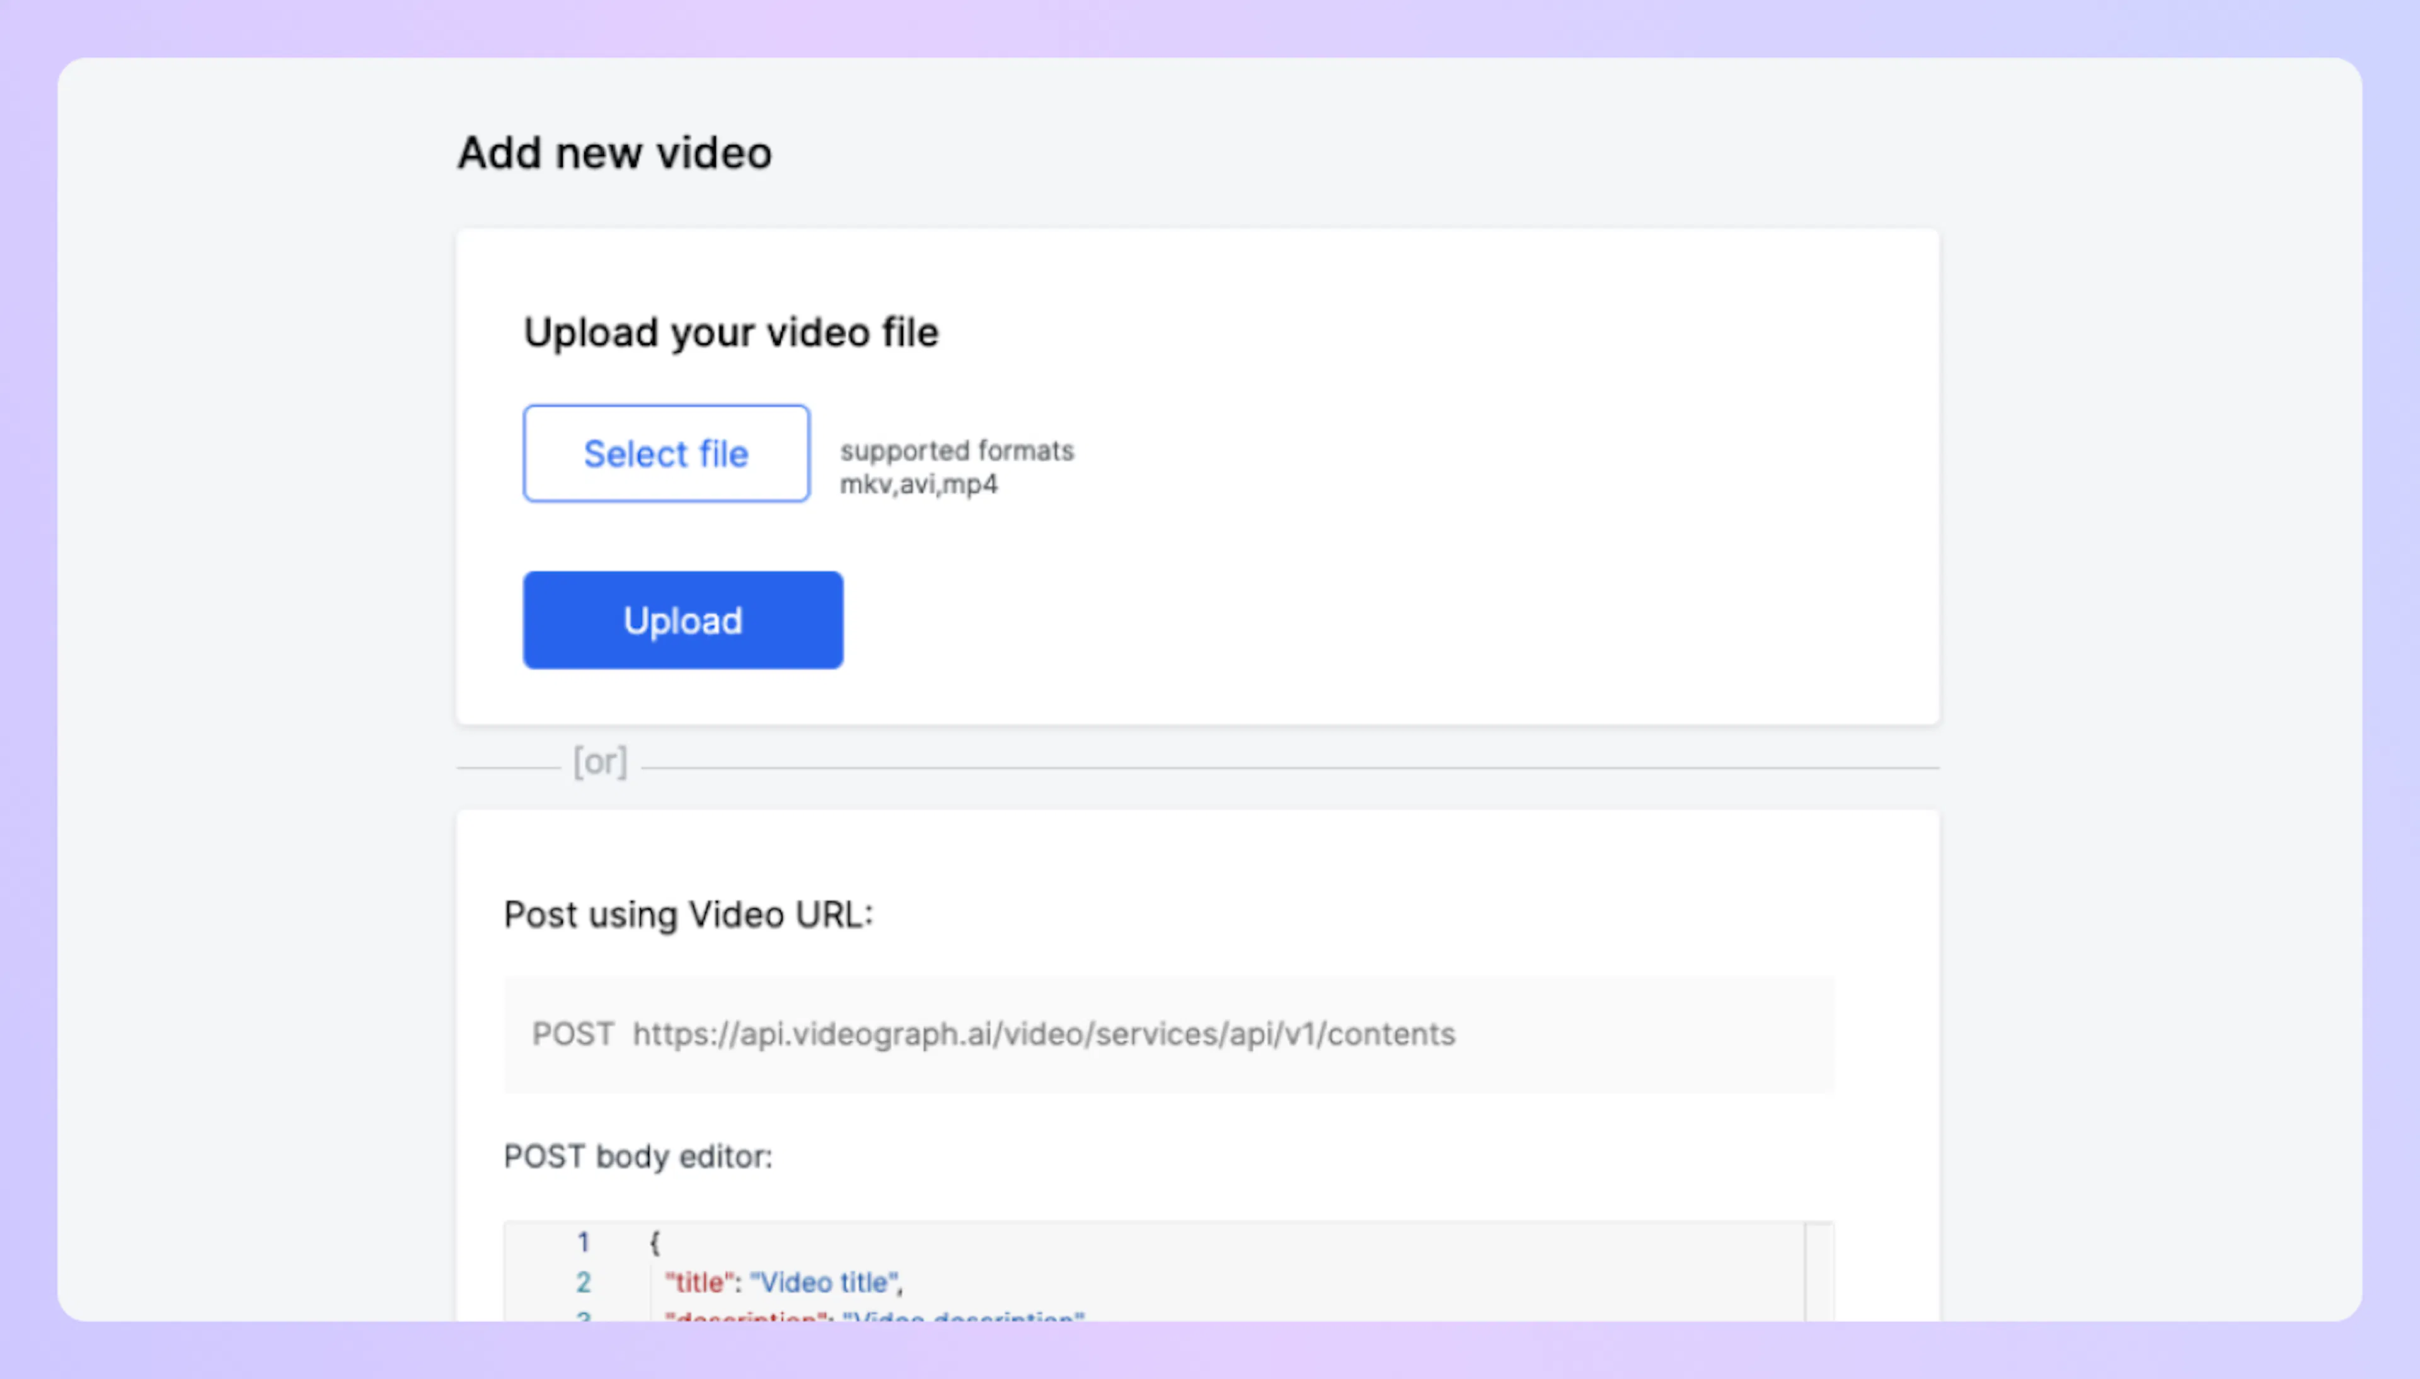
Task: Click the Post using Video URL heading
Action: [x=688, y=914]
